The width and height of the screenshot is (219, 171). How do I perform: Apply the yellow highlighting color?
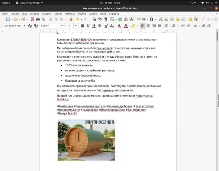tap(133, 26)
